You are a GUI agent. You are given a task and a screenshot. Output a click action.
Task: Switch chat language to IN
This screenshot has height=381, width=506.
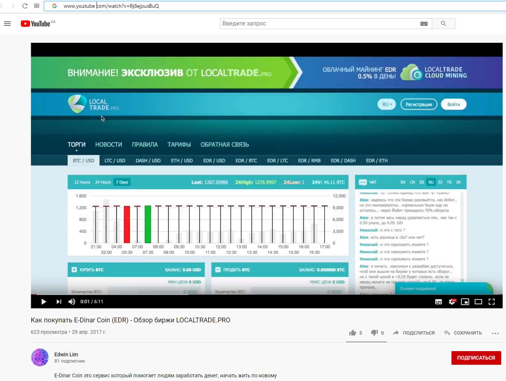click(458, 182)
